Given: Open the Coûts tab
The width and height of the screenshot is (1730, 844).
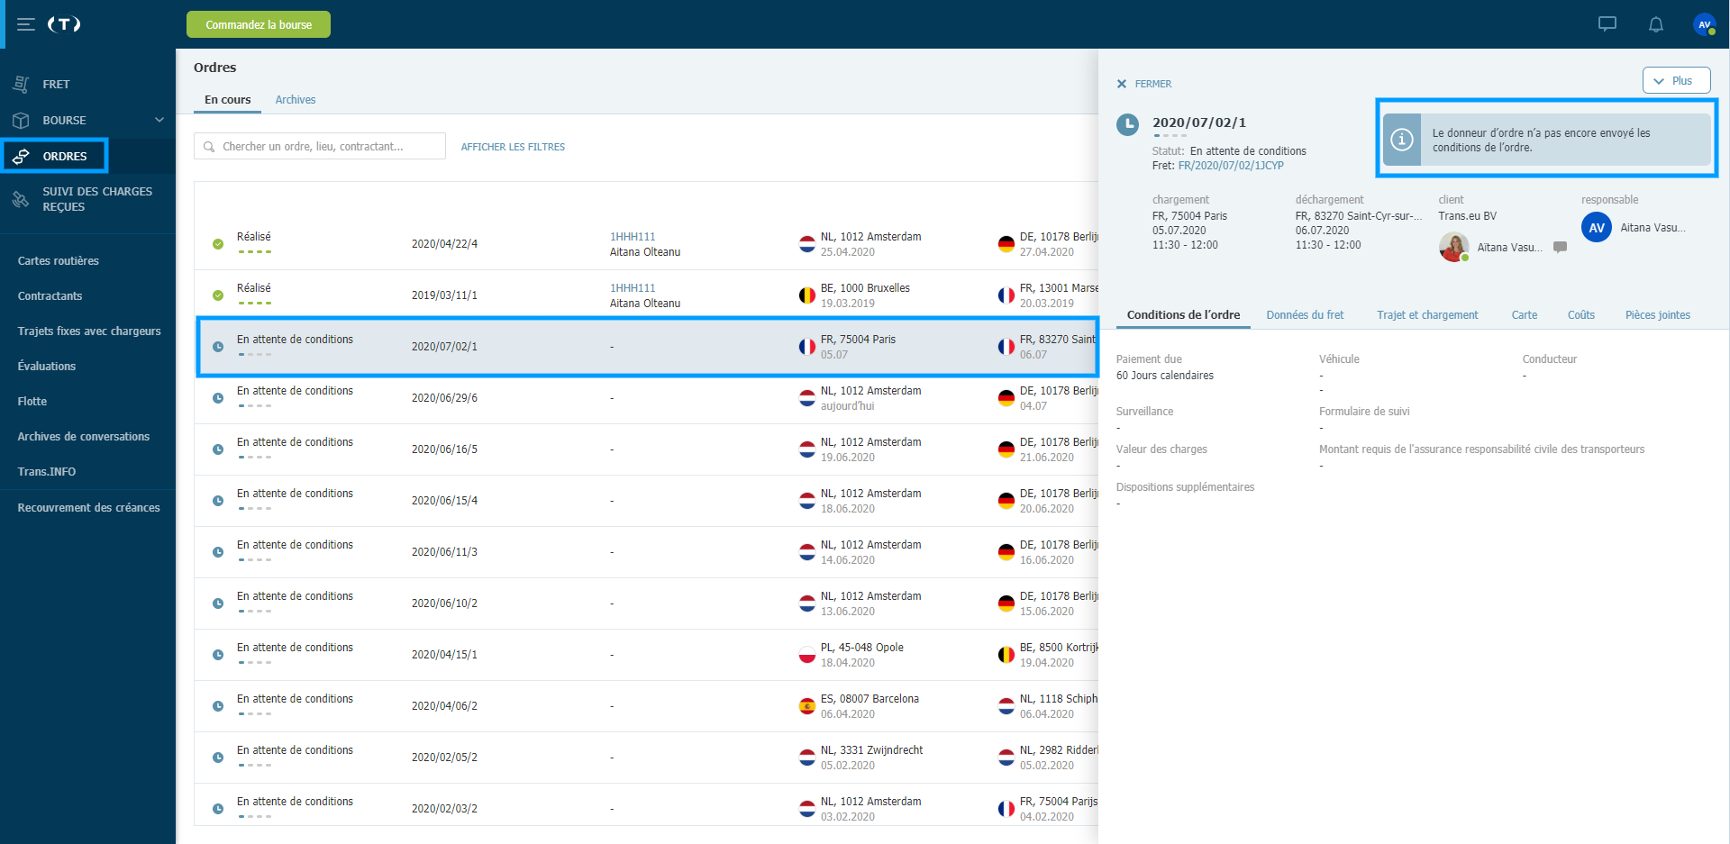Looking at the screenshot, I should (1581, 315).
